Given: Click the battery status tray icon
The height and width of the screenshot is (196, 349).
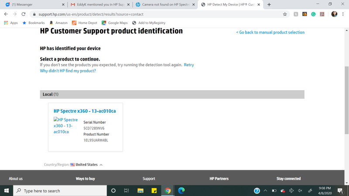Looking at the screenshot, I should point(274,191).
